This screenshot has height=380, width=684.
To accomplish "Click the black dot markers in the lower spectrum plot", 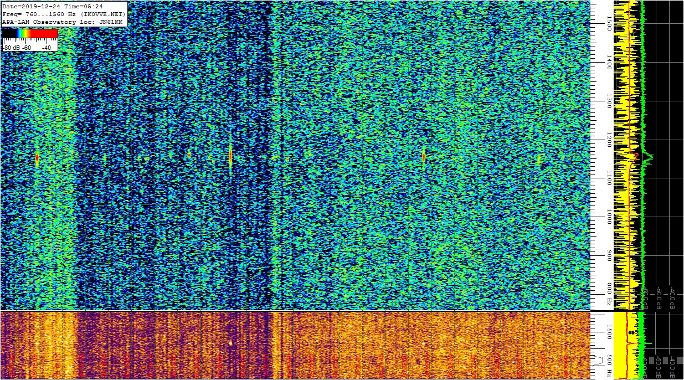I will (x=631, y=332).
